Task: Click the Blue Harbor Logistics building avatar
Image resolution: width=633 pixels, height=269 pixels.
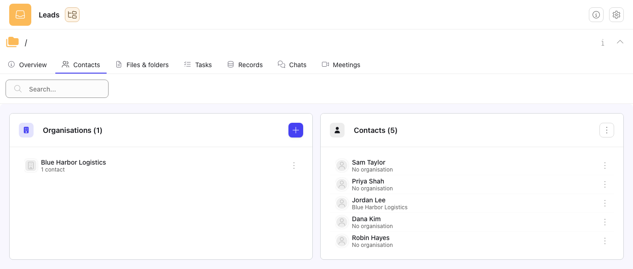Action: [31, 166]
